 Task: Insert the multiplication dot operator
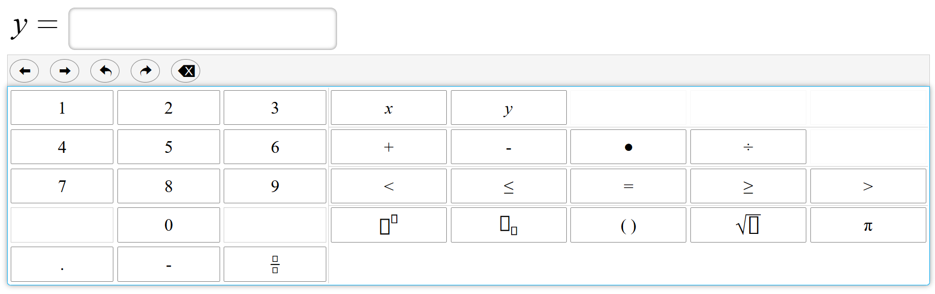click(628, 147)
